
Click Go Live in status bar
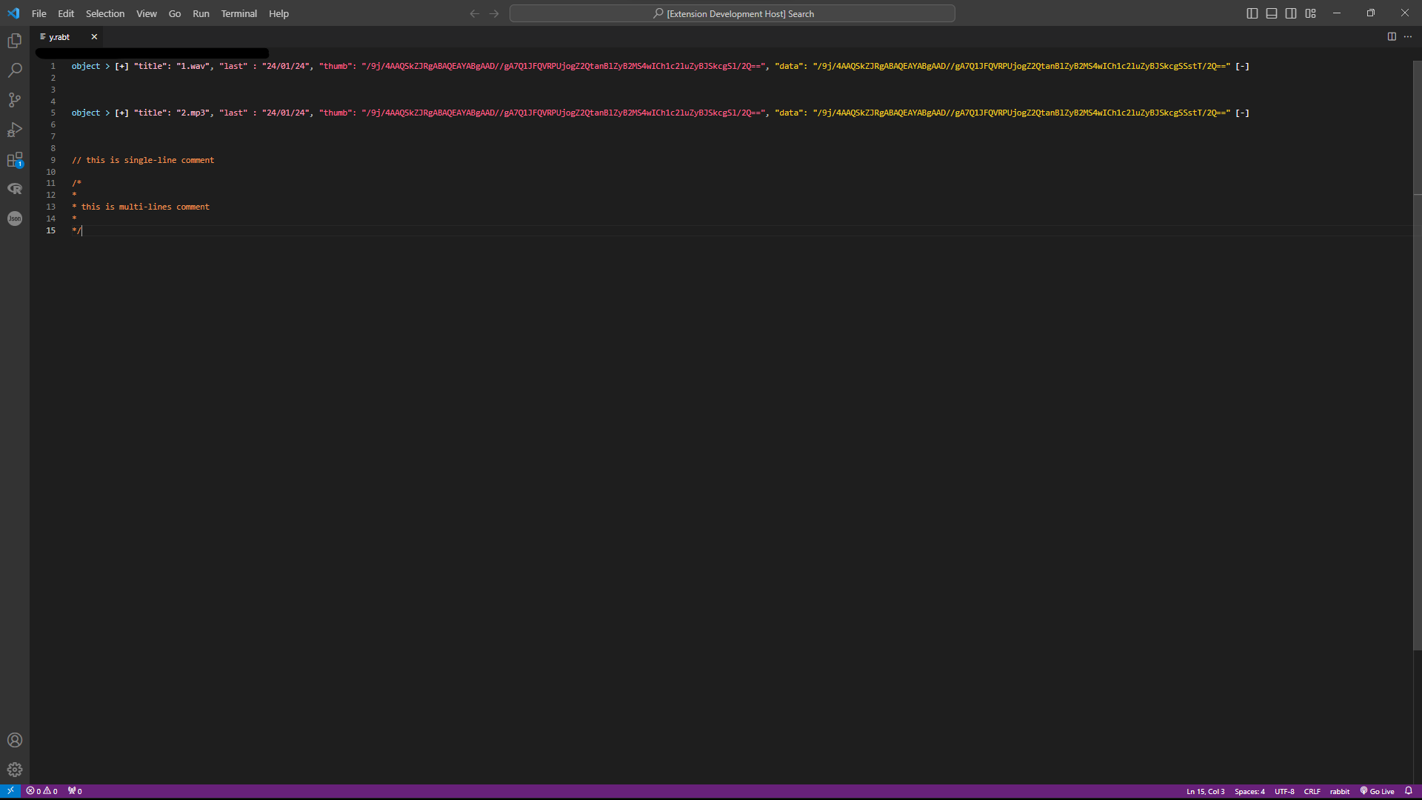click(x=1377, y=791)
